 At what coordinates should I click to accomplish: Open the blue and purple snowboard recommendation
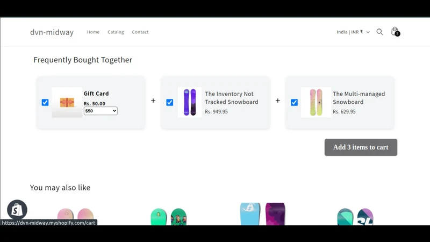262,214
